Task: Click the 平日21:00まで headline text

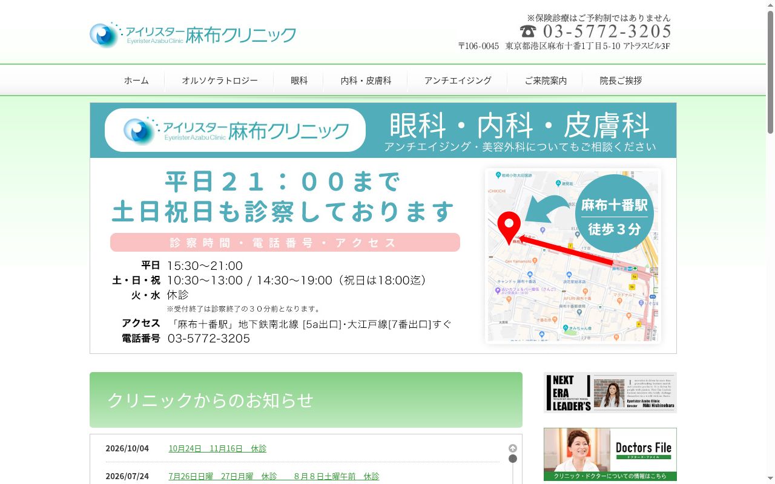Action: click(283, 181)
